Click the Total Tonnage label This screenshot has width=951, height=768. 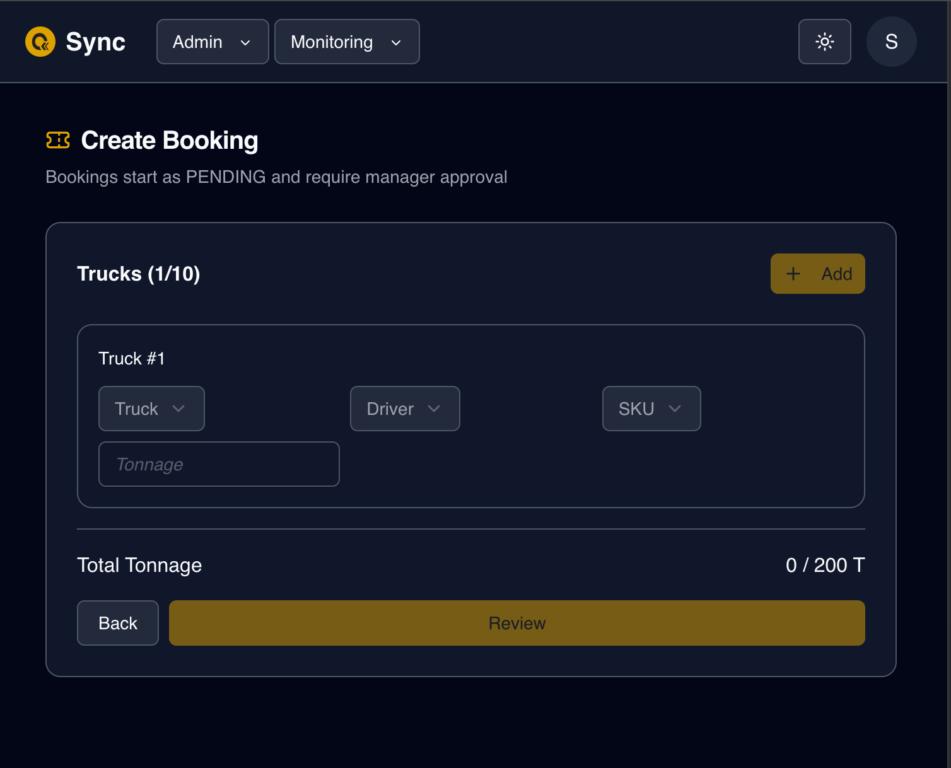pyautogui.click(x=139, y=565)
